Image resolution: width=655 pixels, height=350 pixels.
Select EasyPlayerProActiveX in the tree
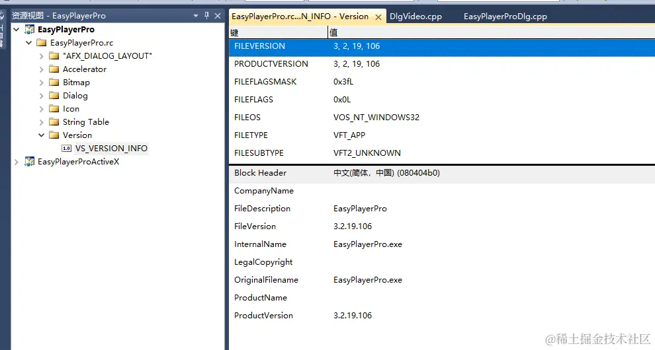click(78, 161)
